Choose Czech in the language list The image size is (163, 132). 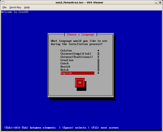click(x=64, y=63)
